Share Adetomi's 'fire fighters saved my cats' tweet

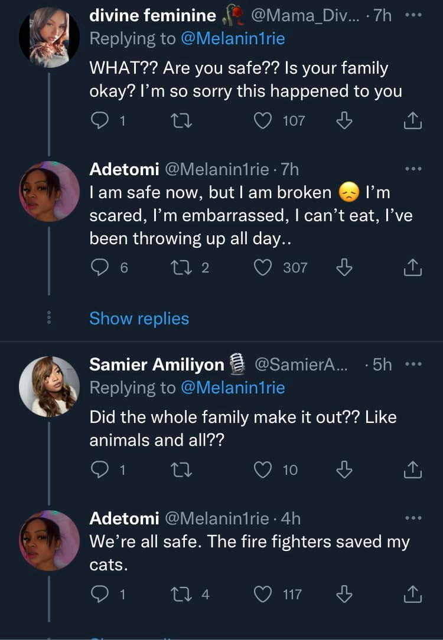(x=413, y=595)
